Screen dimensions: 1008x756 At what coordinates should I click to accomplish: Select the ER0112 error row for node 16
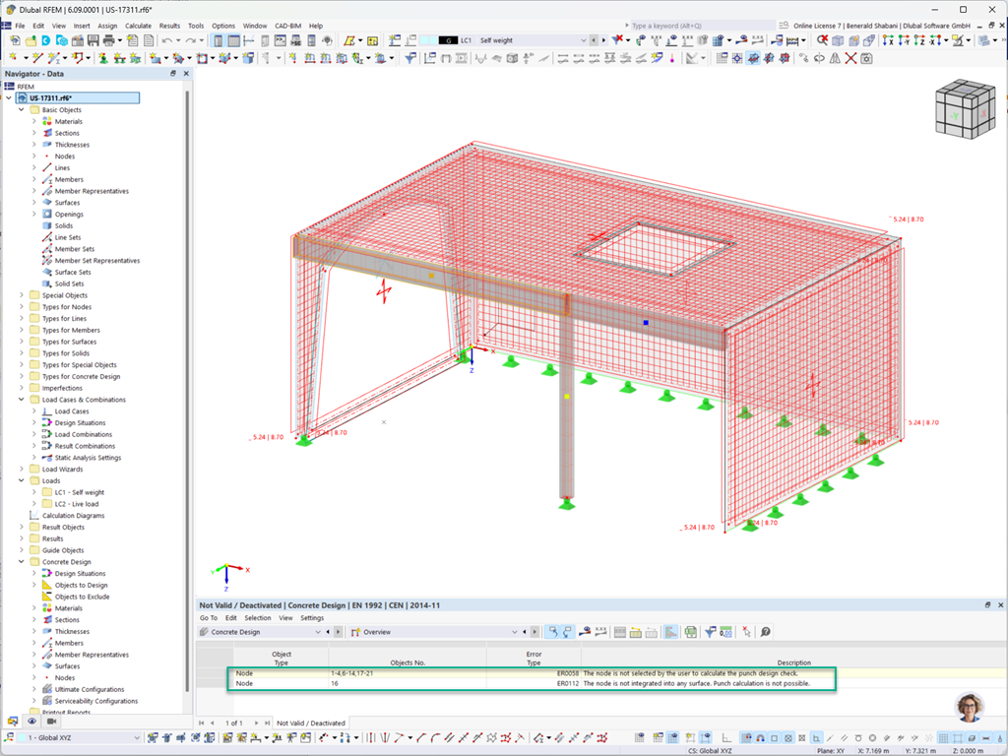click(531, 683)
